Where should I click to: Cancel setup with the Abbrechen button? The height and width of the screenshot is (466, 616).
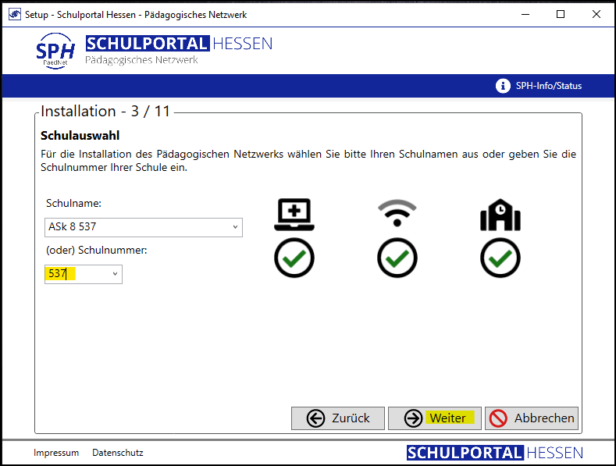point(532,418)
